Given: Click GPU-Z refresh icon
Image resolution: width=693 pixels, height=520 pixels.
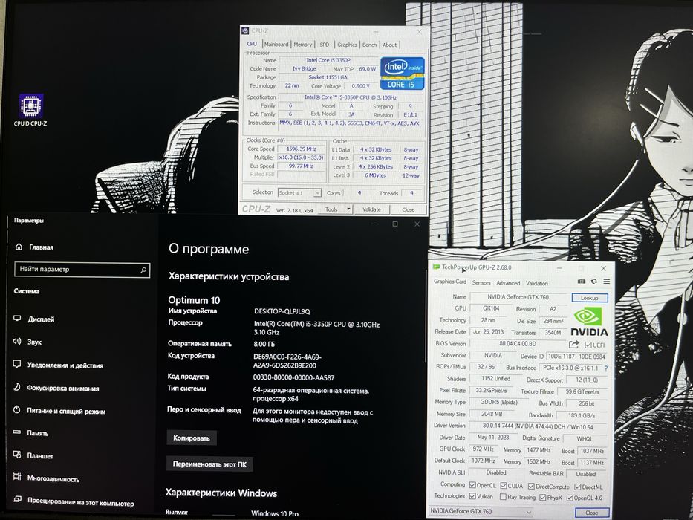Looking at the screenshot, I should click(x=594, y=282).
